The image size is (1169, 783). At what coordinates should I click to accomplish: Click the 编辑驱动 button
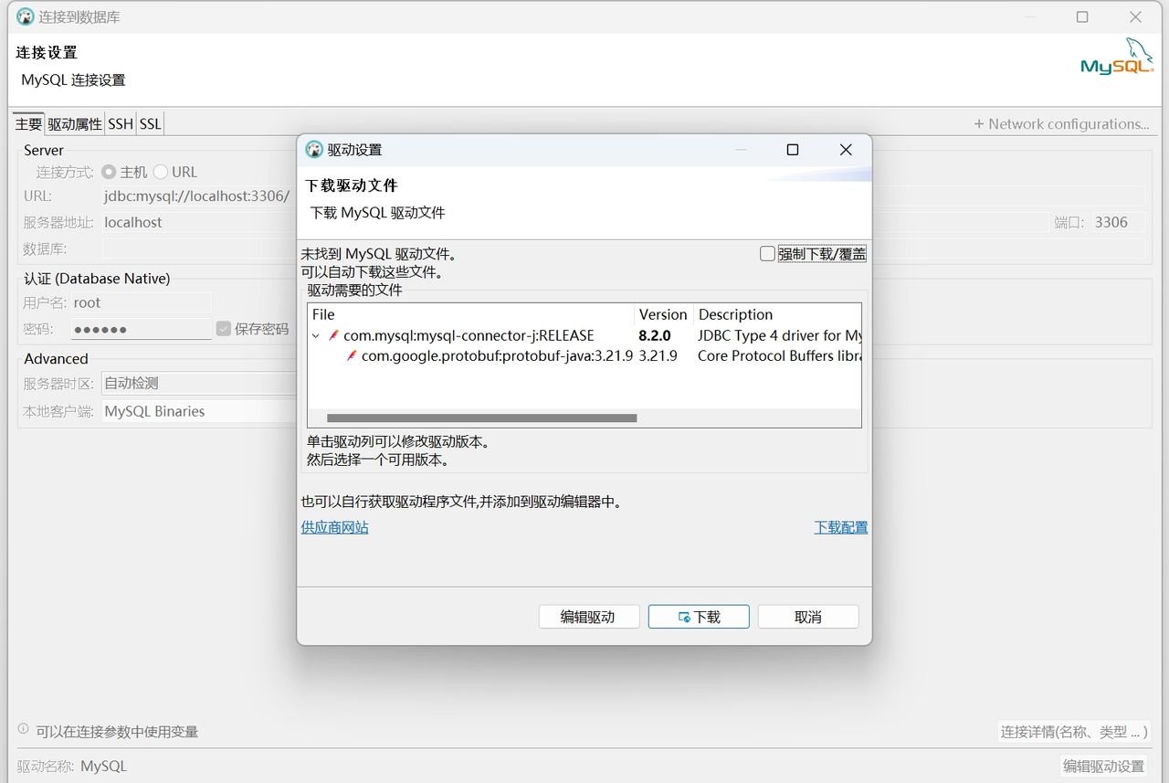589,617
